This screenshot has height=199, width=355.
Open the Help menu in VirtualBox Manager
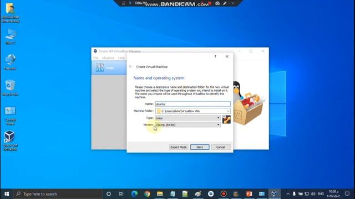coord(121,58)
